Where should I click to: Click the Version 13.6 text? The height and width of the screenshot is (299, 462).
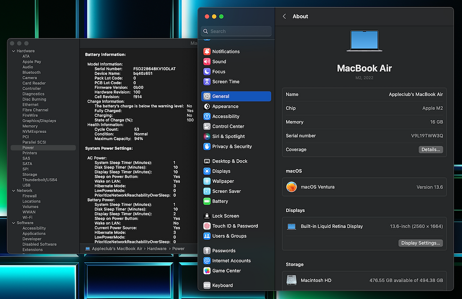pos(429,187)
